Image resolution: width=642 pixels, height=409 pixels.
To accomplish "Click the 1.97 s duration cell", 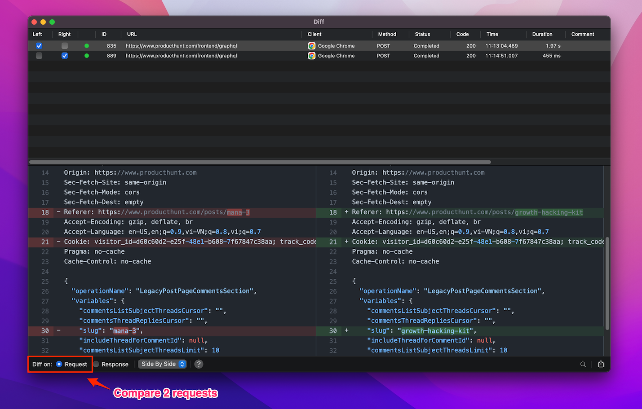I will pos(553,46).
